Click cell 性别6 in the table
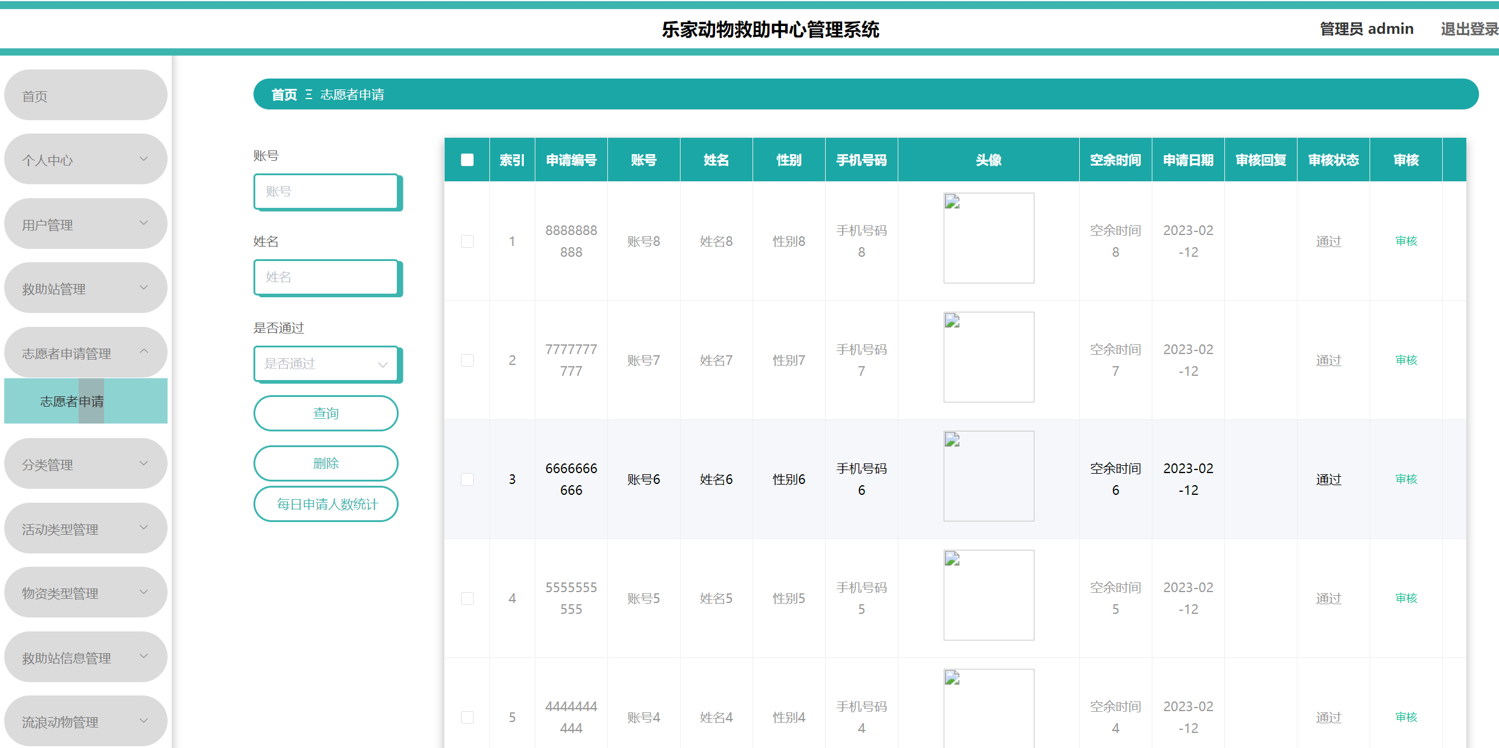The width and height of the screenshot is (1499, 748). coord(789,480)
